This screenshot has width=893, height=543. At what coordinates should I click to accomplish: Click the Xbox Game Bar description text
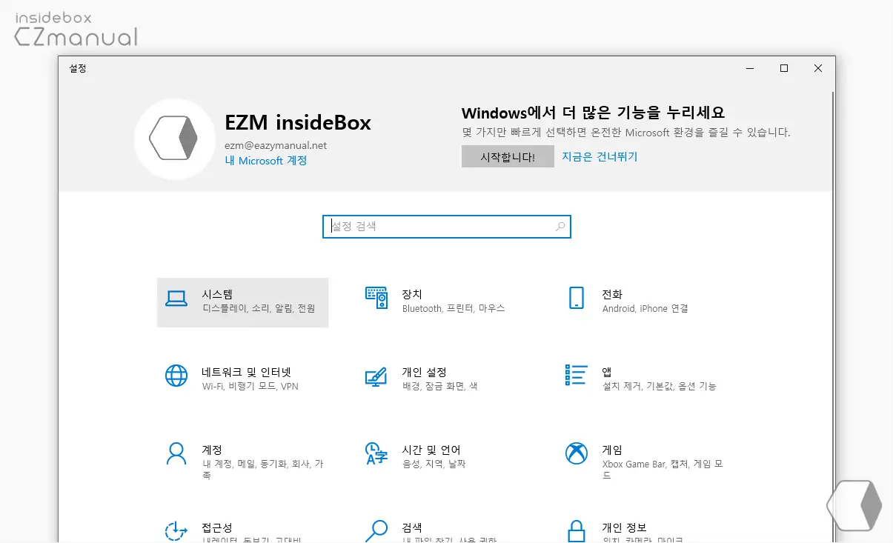(663, 469)
